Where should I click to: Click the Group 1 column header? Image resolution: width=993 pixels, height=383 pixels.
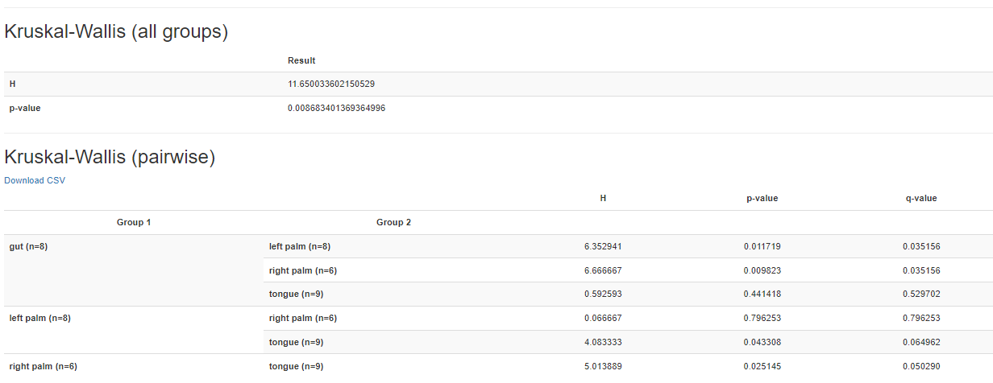coord(134,222)
